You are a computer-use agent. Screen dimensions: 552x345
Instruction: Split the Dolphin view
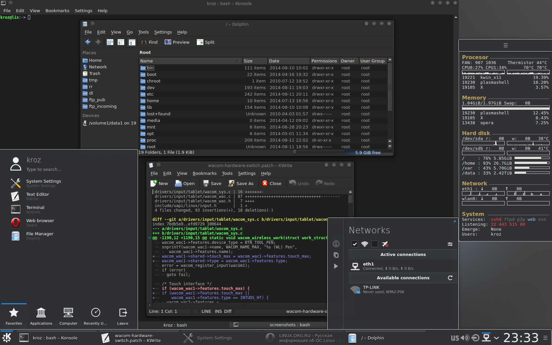pos(205,42)
